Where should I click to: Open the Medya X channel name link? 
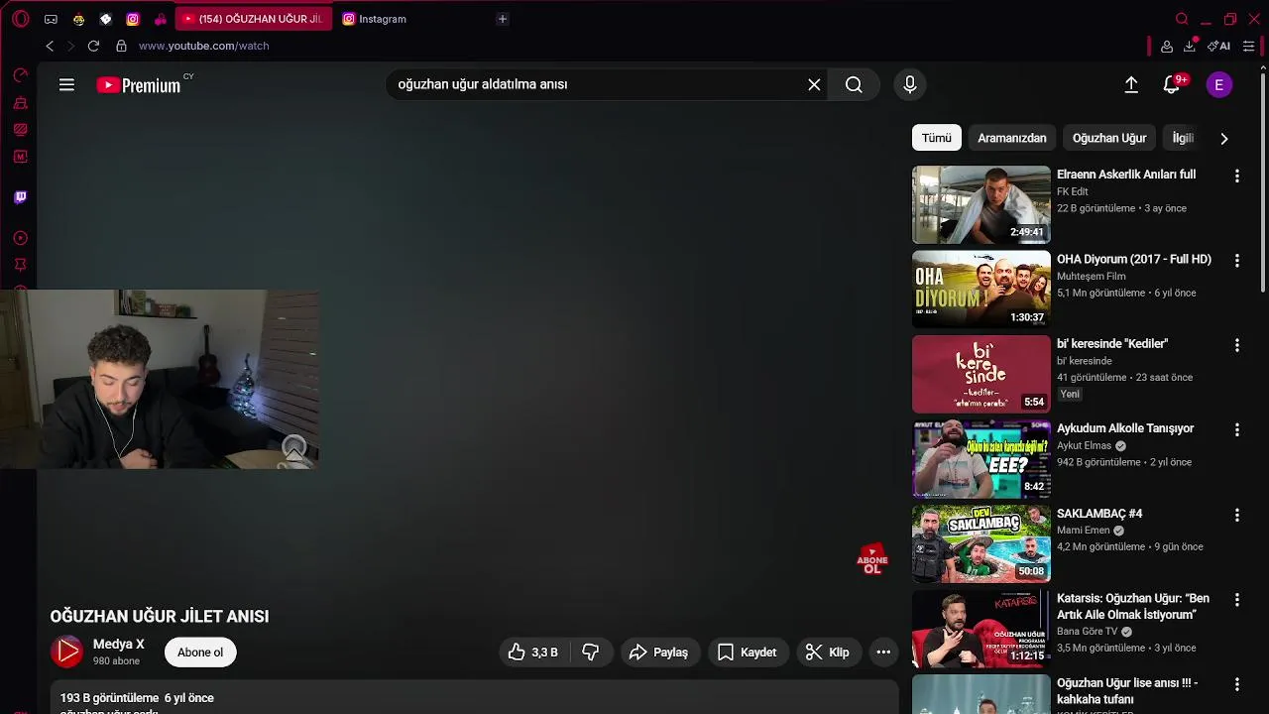(119, 645)
